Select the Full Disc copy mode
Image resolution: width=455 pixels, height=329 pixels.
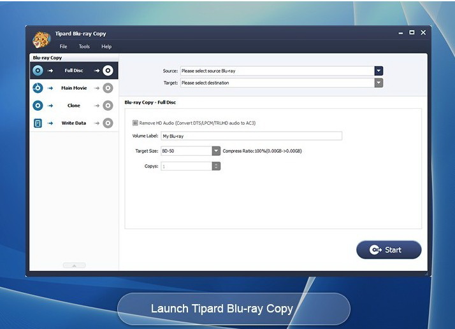click(74, 71)
